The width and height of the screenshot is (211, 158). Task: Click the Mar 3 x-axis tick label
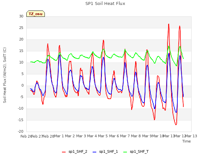81,136
